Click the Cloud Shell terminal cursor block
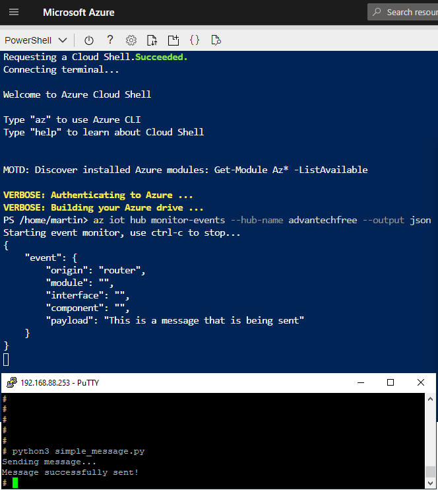Viewport: 438px width, 490px height. [x=6, y=359]
